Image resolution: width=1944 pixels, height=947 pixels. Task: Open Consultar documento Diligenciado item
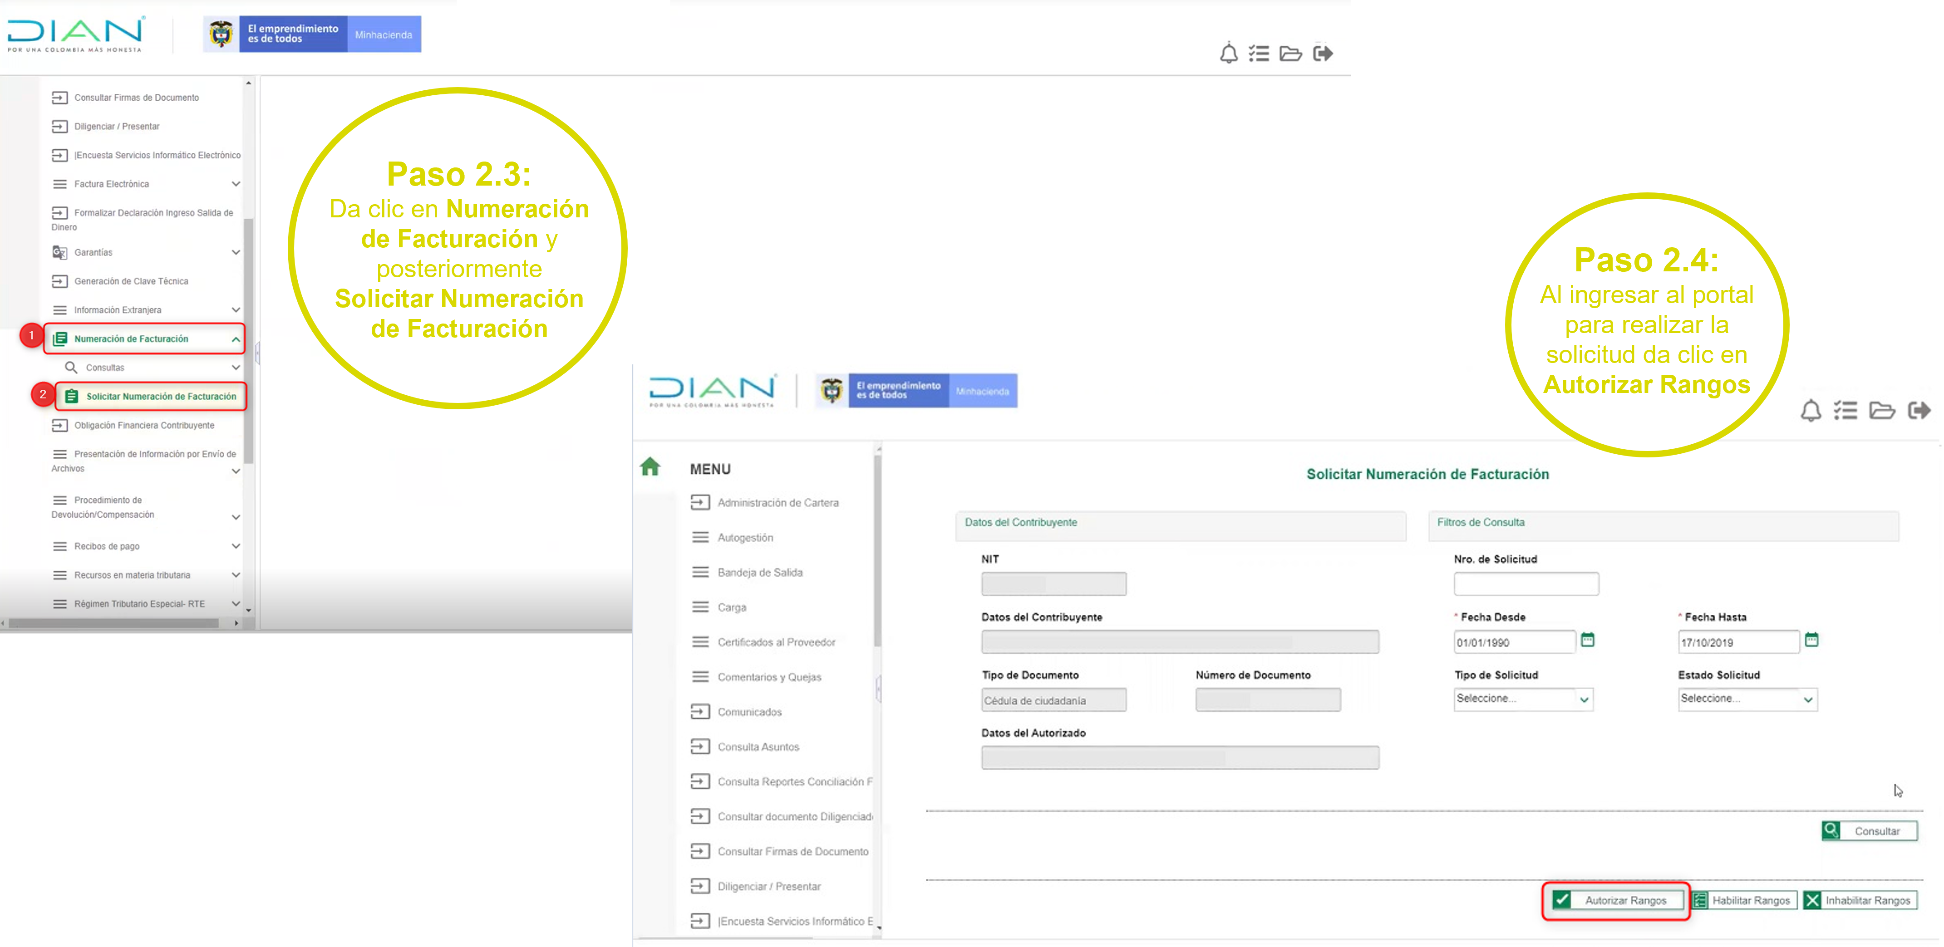point(782,816)
